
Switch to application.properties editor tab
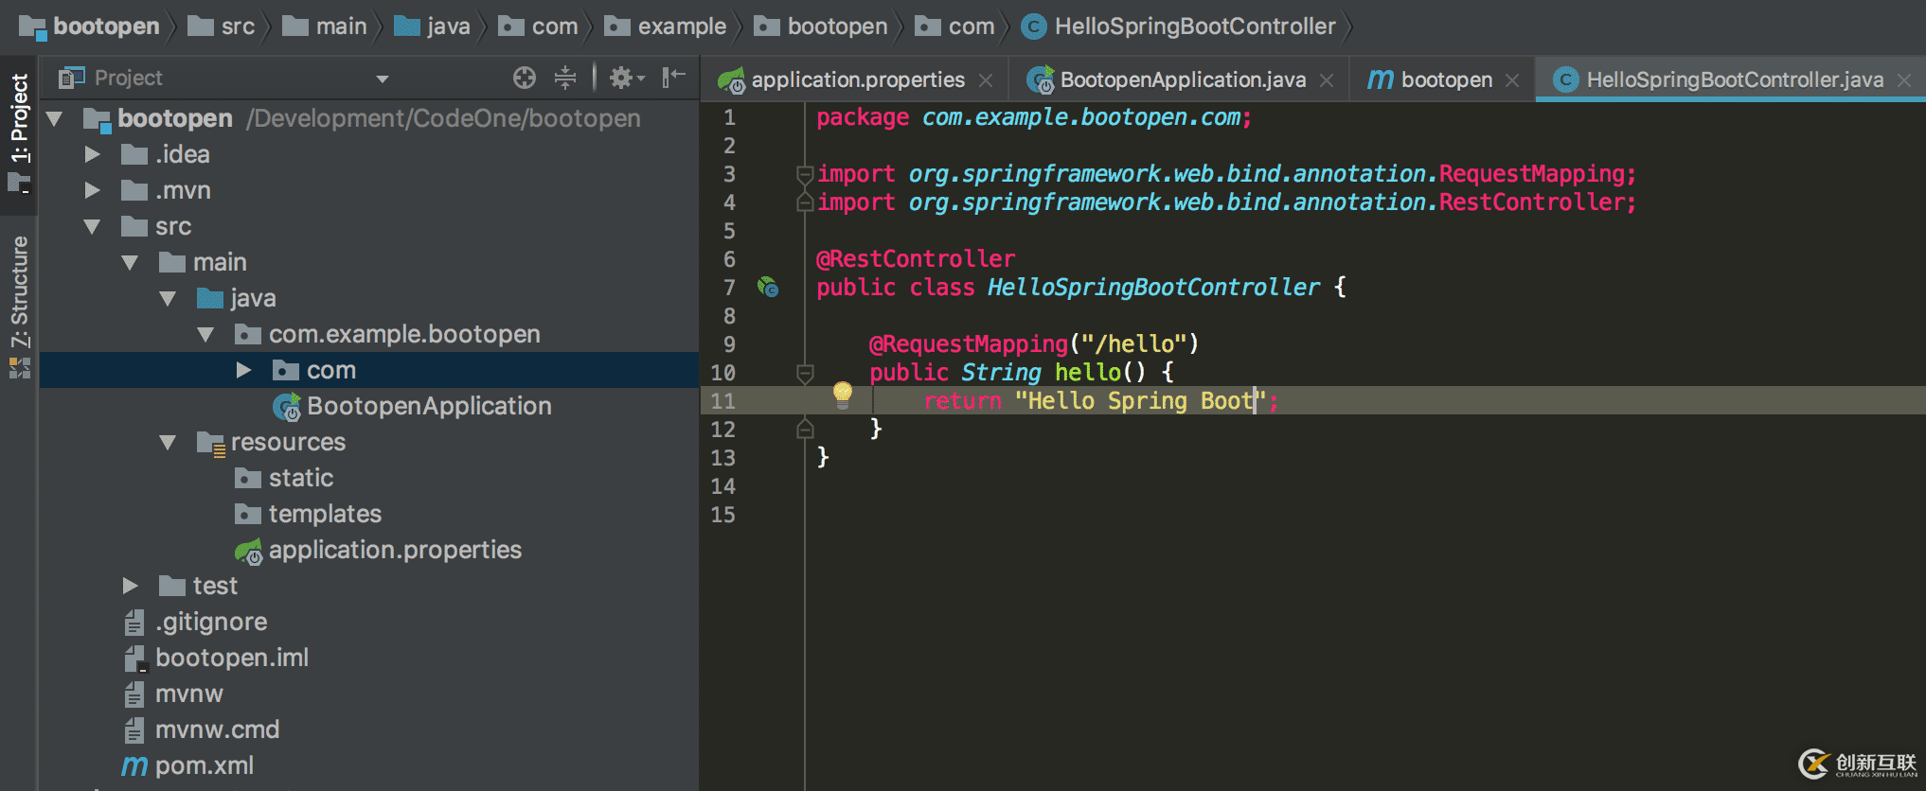855,79
